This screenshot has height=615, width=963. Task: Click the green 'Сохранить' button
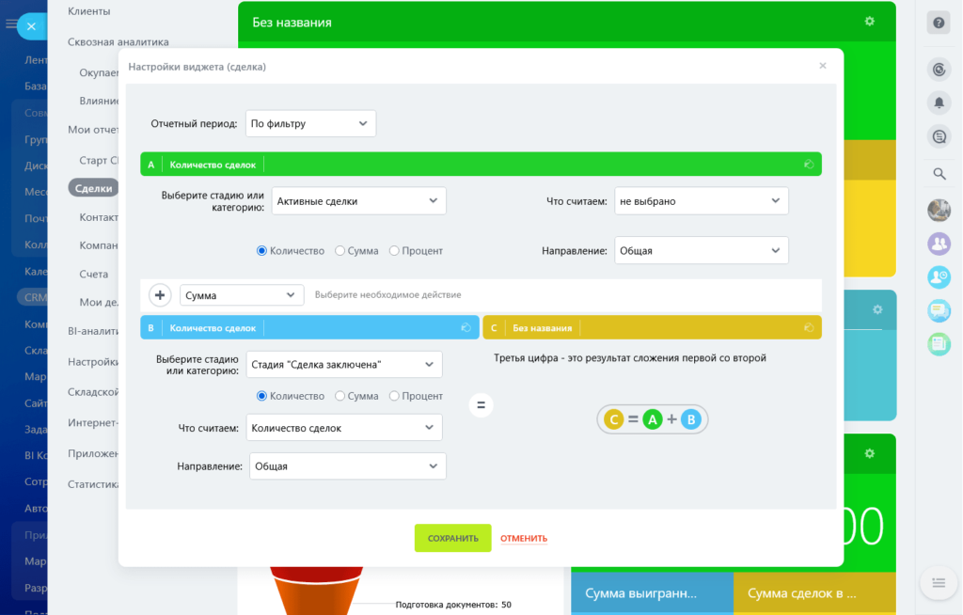452,538
